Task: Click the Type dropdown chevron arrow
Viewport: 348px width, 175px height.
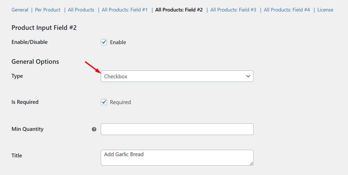Action: coord(248,76)
